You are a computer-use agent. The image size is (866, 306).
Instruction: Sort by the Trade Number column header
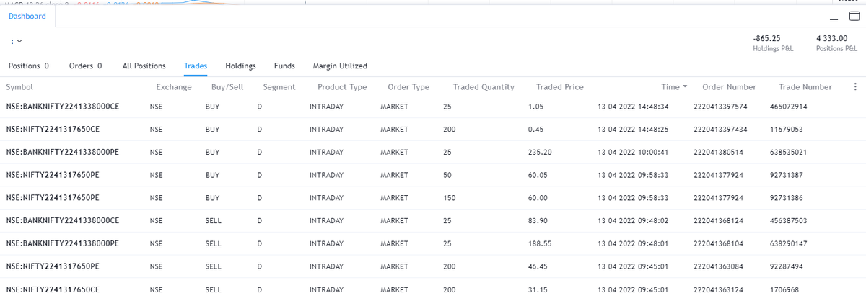coord(805,87)
